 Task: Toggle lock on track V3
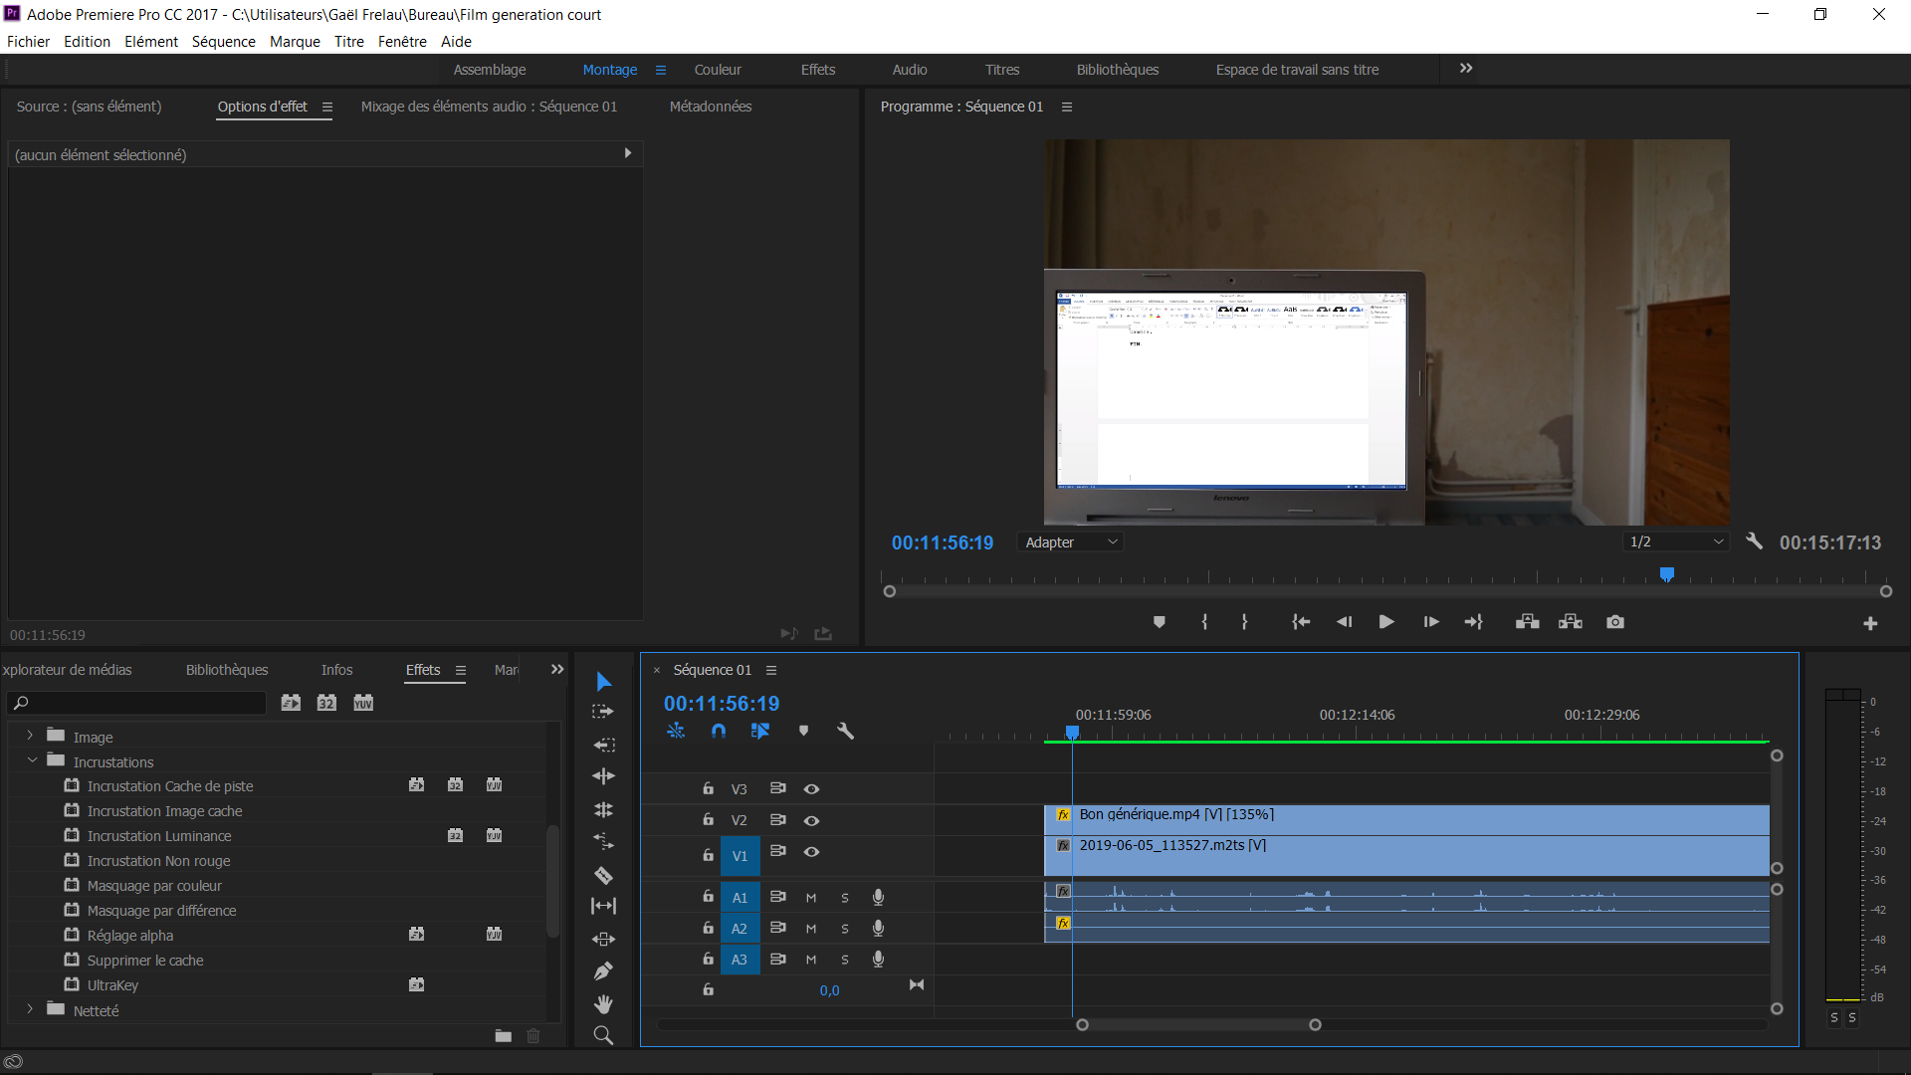coord(708,788)
